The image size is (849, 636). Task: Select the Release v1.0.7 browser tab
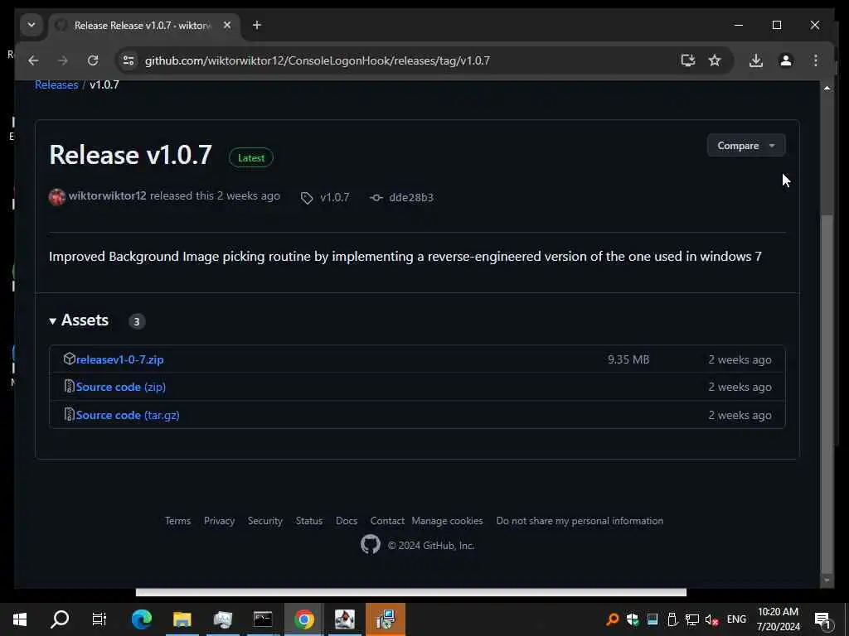[145, 26]
